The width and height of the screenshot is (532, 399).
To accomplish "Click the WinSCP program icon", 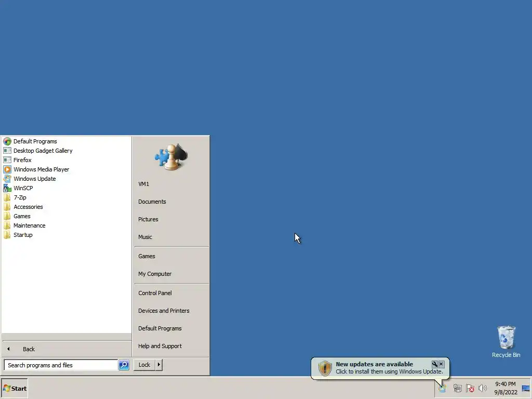I will [x=7, y=188].
